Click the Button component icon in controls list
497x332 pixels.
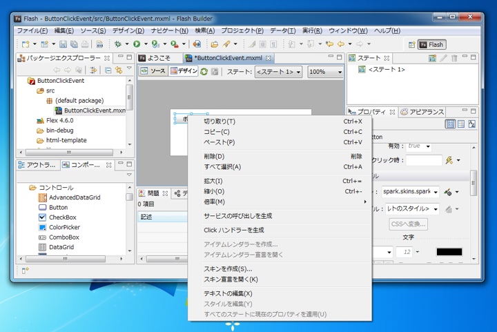coord(42,208)
